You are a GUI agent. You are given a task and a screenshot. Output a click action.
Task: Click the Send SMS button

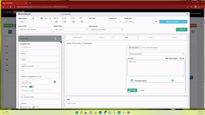coord(132,90)
